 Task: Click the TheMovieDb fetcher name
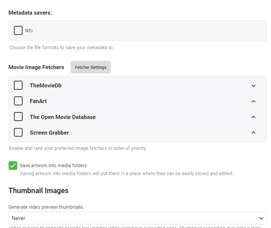pyautogui.click(x=45, y=85)
